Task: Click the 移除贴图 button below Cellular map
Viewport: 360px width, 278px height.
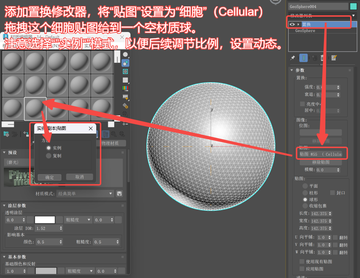Action: pyautogui.click(x=321, y=162)
